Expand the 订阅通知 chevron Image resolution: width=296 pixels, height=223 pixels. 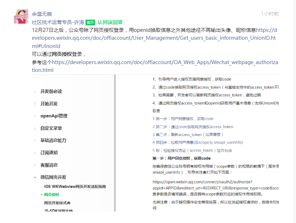pyautogui.click(x=35, y=153)
